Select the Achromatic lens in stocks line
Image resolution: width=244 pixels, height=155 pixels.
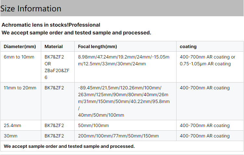pyautogui.click(x=51, y=25)
